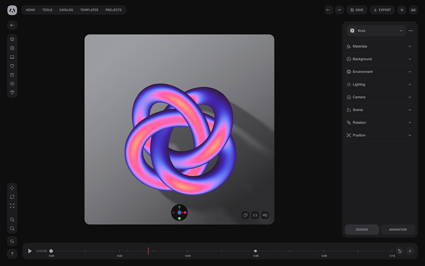The width and height of the screenshot is (425, 266).
Task: Activate the rotate tool
Action: tap(12, 197)
